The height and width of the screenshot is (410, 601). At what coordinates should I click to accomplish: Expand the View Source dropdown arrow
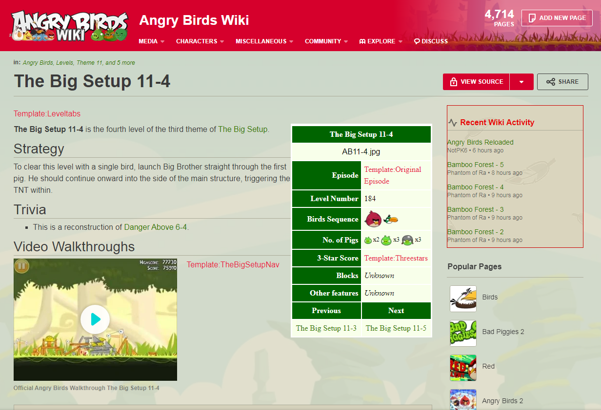(x=521, y=82)
